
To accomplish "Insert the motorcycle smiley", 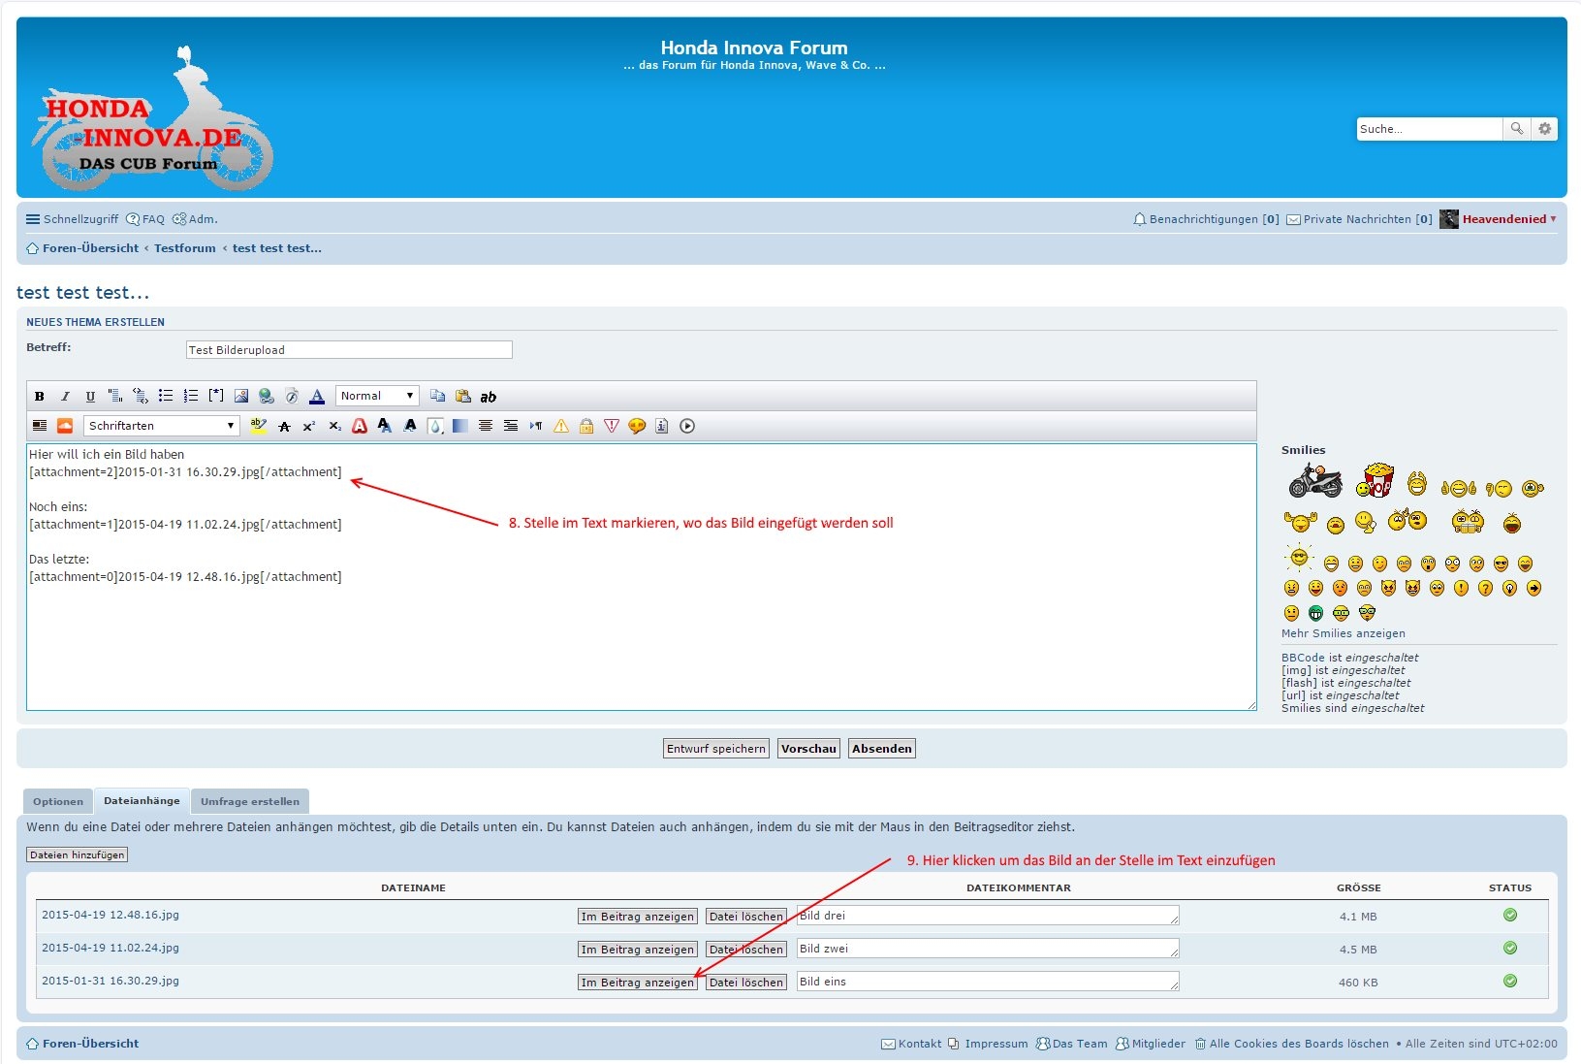I will (1314, 481).
